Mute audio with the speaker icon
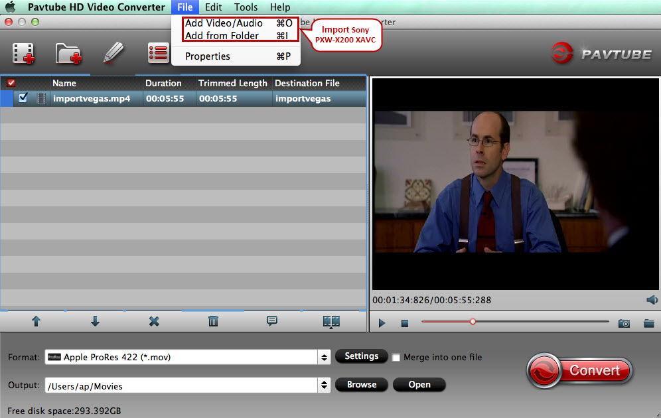661x418 pixels. tap(652, 300)
